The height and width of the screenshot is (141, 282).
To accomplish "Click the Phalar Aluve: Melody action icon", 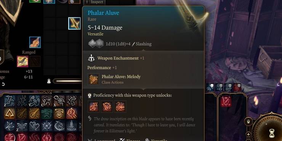I will pos(94,79).
